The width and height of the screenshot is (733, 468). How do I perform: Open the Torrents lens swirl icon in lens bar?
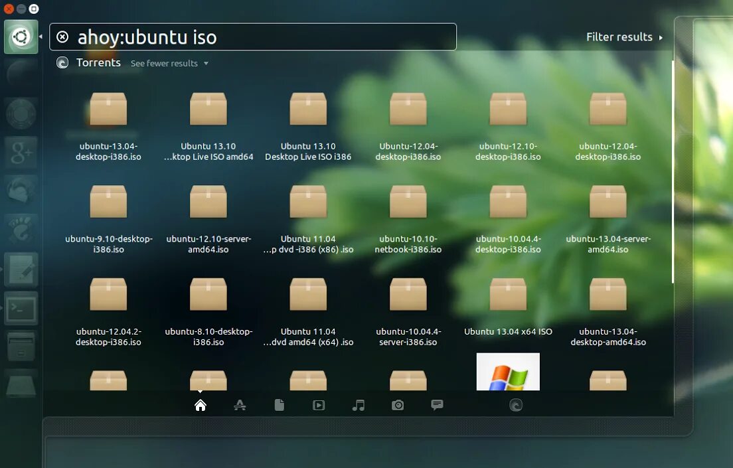click(516, 405)
